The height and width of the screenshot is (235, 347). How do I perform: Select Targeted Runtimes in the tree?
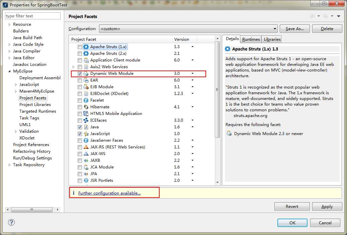37,111
